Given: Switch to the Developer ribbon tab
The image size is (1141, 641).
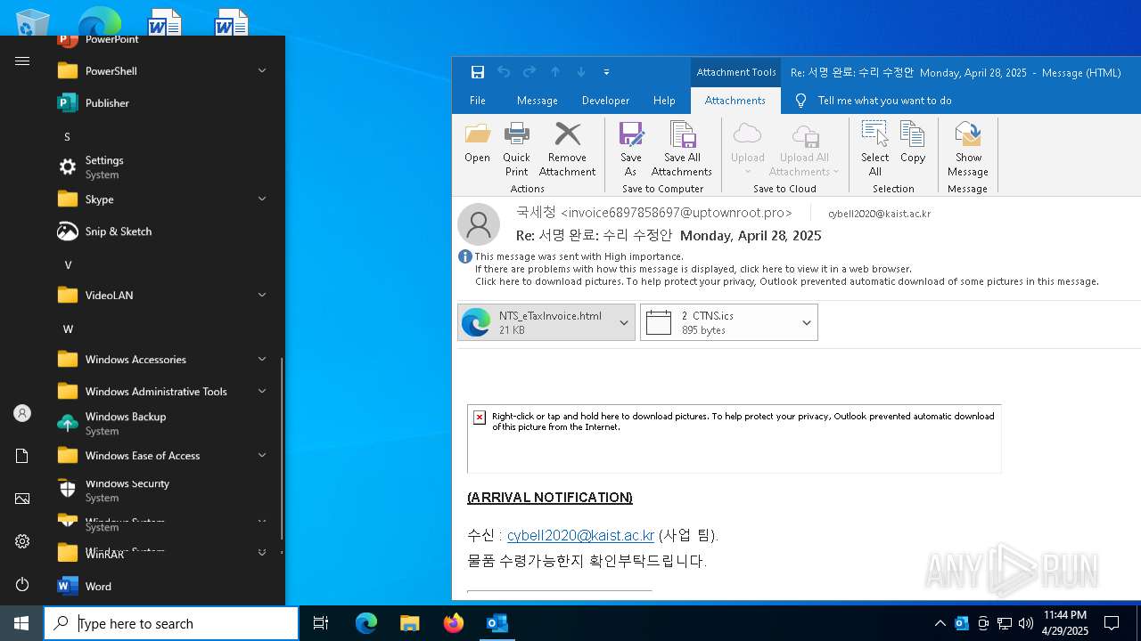Looking at the screenshot, I should pos(605,101).
